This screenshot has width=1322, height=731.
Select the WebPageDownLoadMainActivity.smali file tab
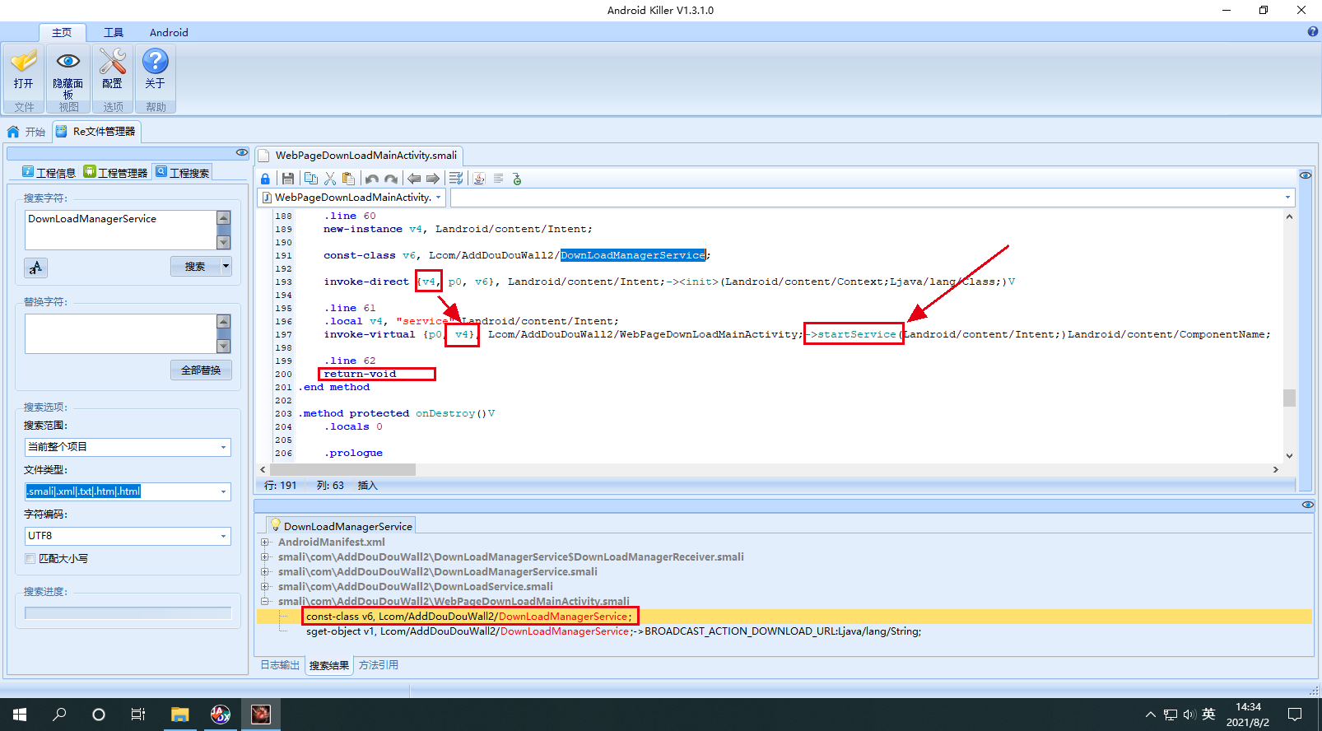[359, 155]
